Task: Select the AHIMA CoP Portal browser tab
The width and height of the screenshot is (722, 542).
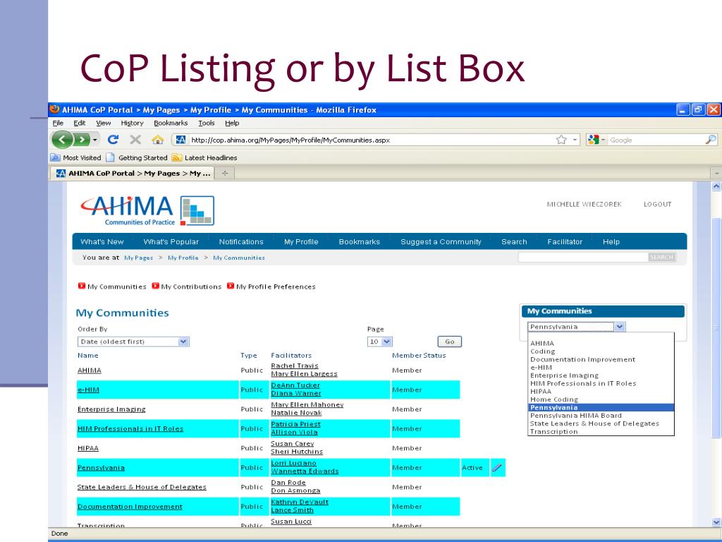Action: click(x=132, y=174)
